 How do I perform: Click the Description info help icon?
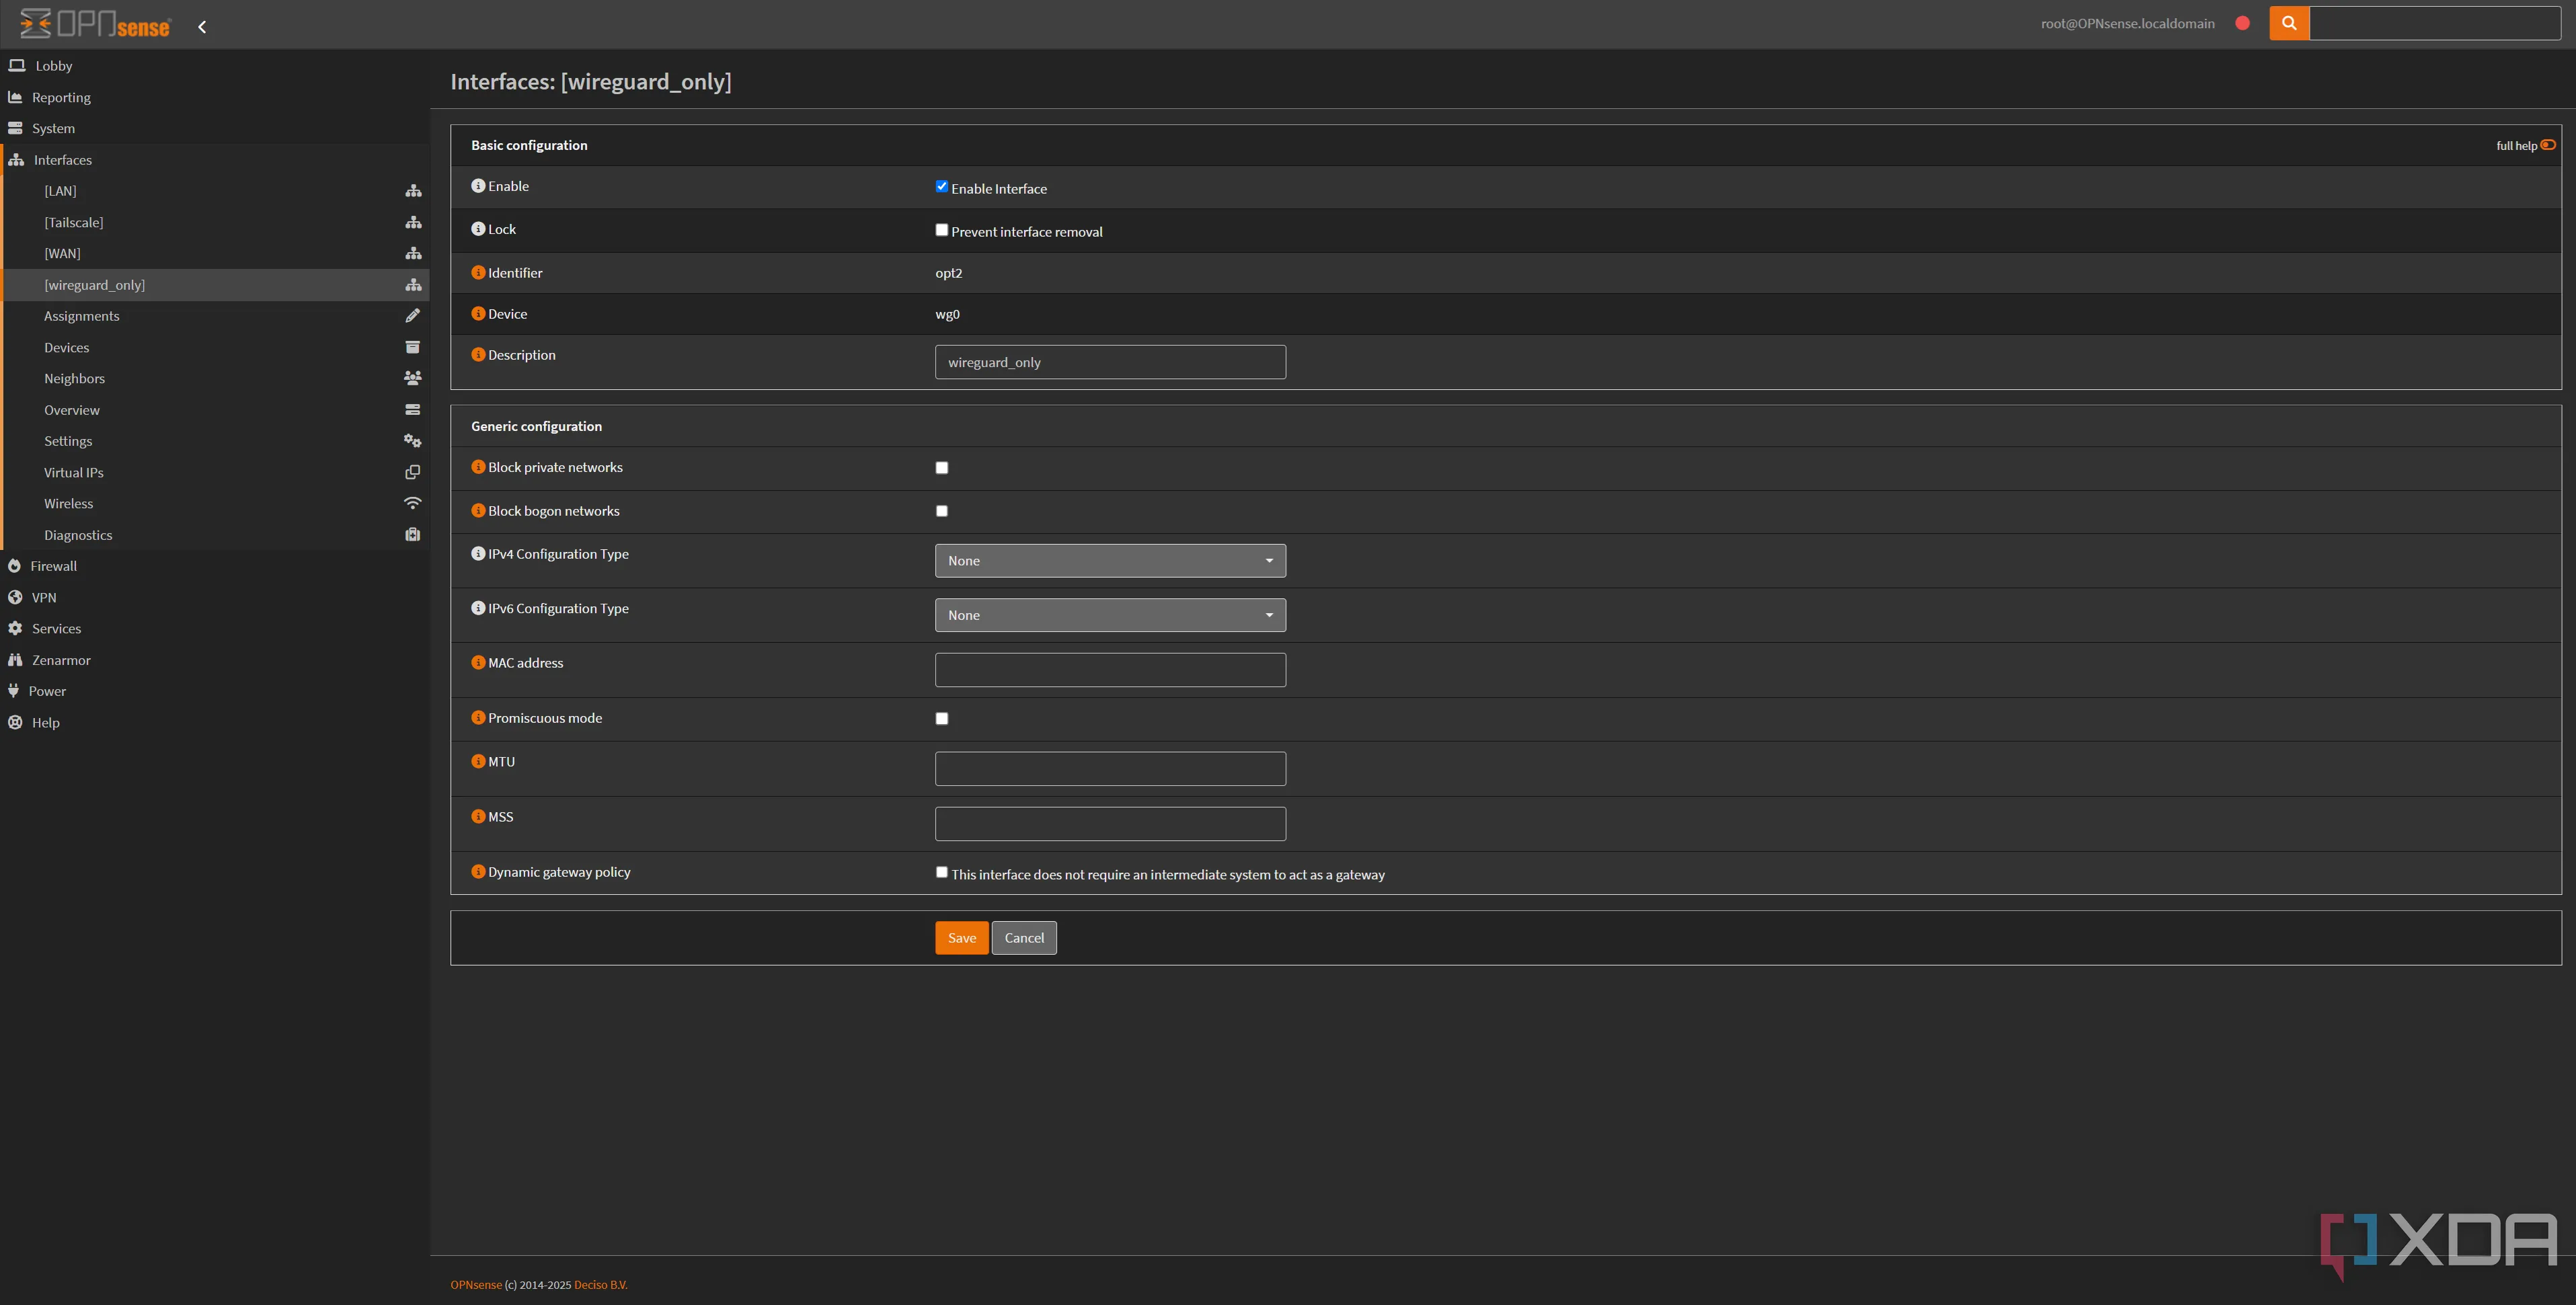tap(478, 355)
